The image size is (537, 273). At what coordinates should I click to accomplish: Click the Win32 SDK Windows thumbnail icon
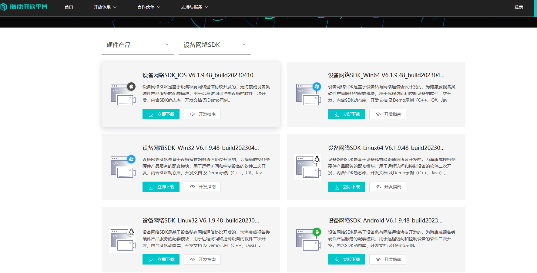coord(123,166)
